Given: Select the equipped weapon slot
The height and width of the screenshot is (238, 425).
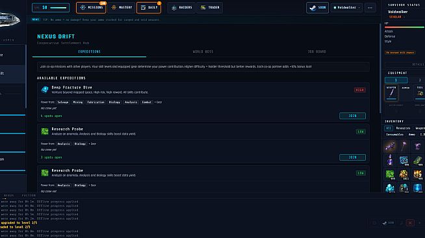Looking at the screenshot, I should point(391,92).
